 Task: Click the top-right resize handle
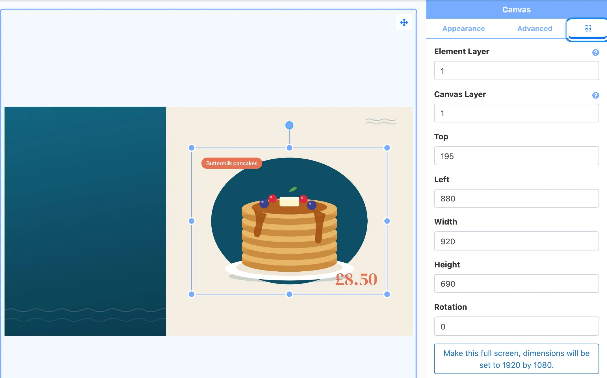pyautogui.click(x=387, y=148)
